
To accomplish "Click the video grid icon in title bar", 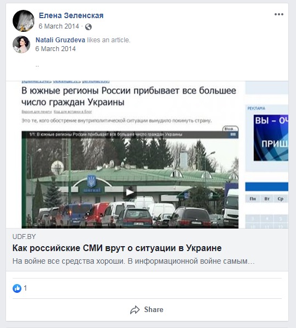I will click(x=233, y=134).
